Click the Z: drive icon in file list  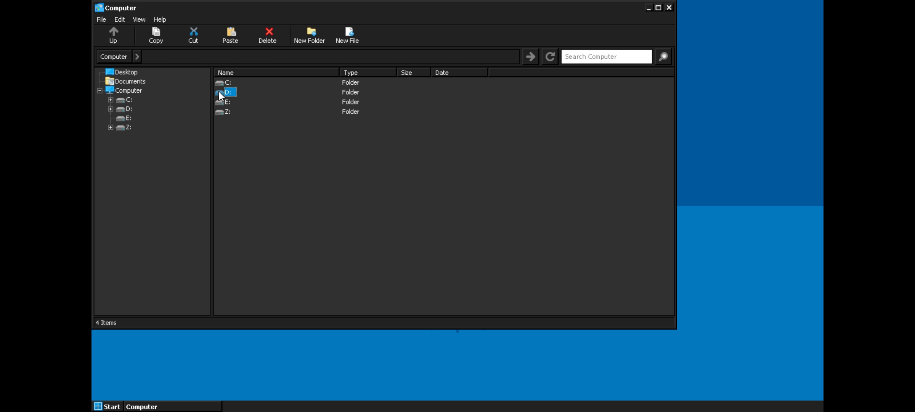220,112
